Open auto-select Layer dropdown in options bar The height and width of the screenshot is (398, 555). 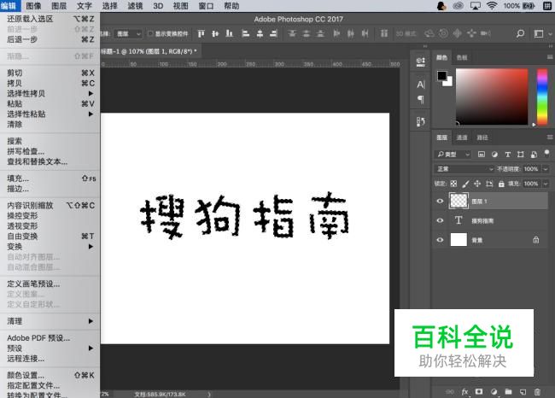pyautogui.click(x=129, y=33)
